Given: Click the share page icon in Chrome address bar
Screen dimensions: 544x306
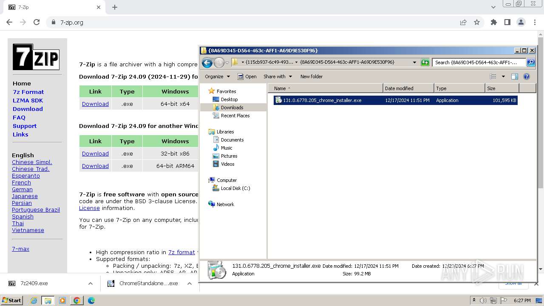Looking at the screenshot, I should click(x=463, y=22).
